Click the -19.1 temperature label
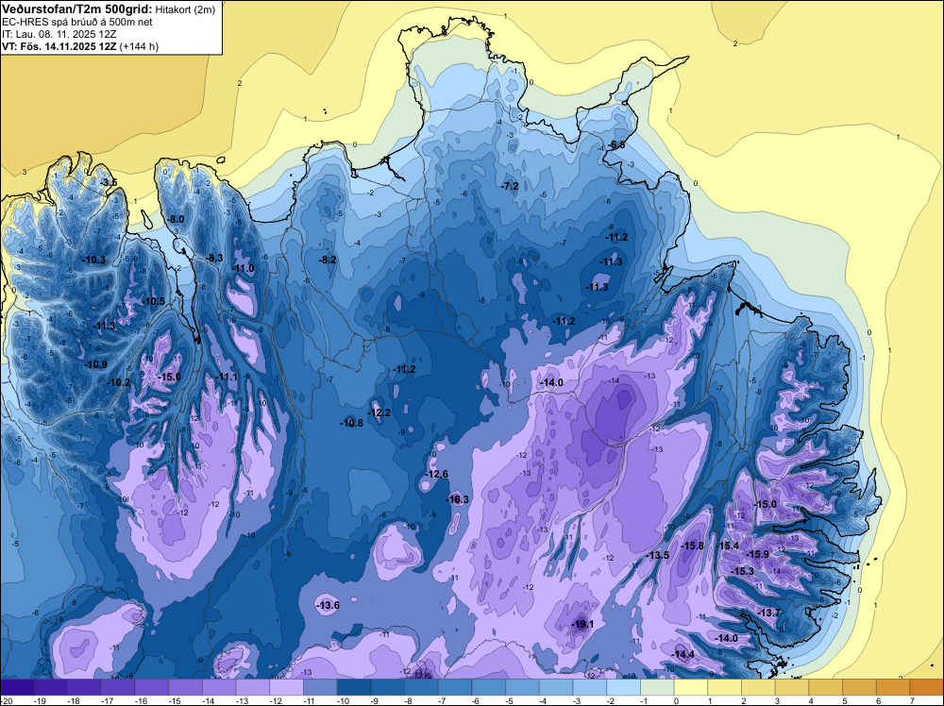The height and width of the screenshot is (706, 944). pyautogui.click(x=582, y=624)
